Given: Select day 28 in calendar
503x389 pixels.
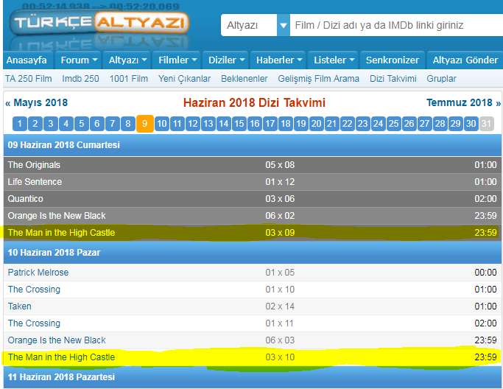Looking at the screenshot, I should point(440,124).
